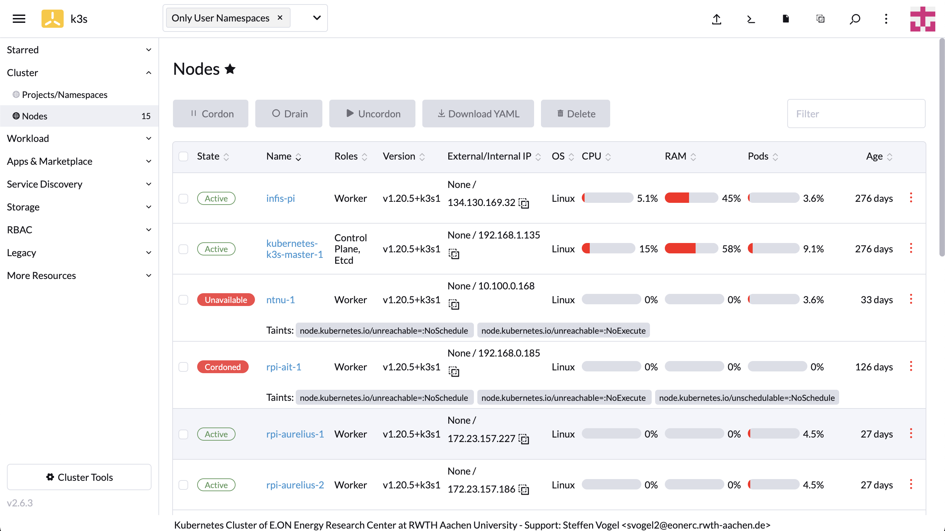945x531 pixels.
Task: Click the Drain button
Action: coord(289,114)
